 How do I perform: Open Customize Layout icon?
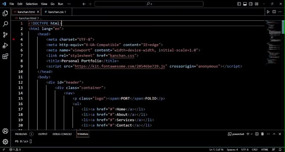tap(256, 4)
